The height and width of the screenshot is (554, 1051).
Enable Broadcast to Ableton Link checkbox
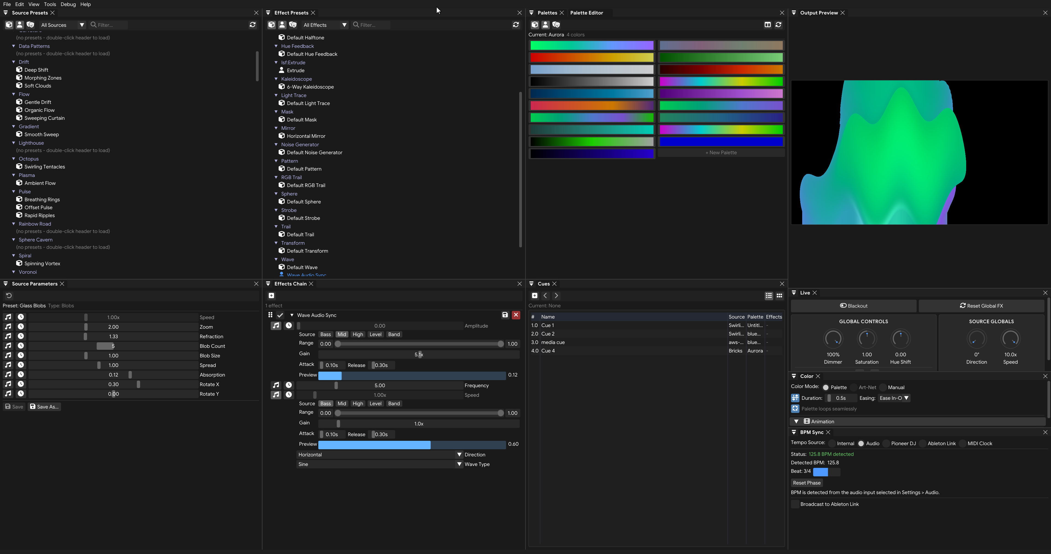click(x=795, y=504)
